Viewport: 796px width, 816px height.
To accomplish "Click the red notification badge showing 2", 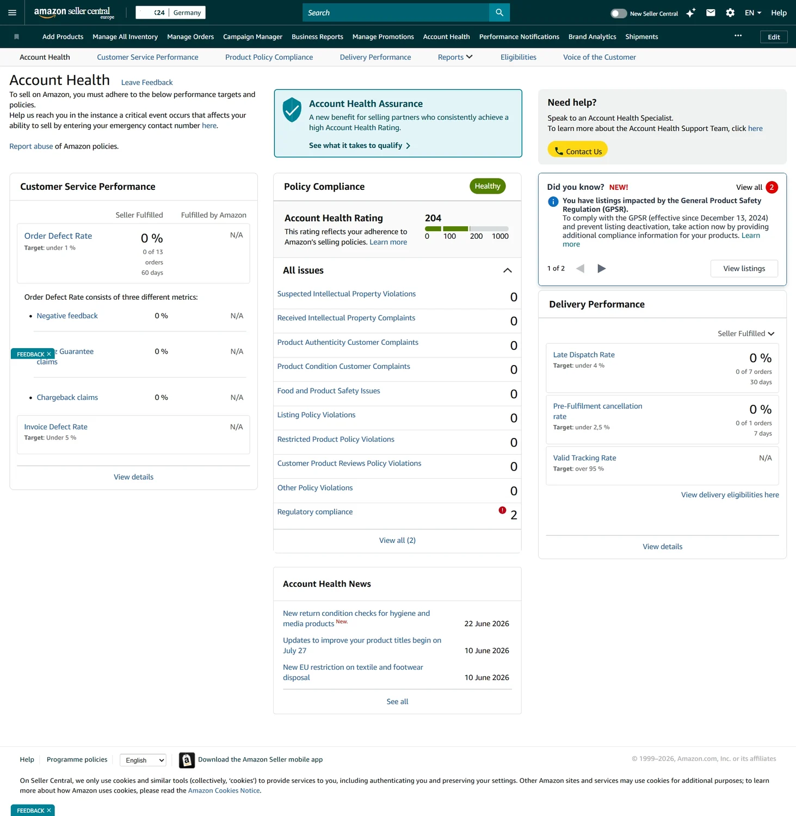I will 772,187.
